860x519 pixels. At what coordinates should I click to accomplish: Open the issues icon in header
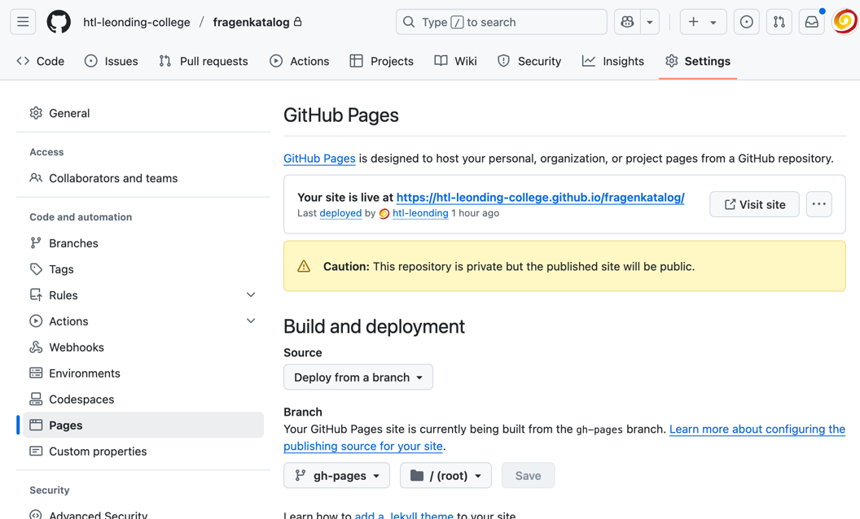click(x=746, y=22)
